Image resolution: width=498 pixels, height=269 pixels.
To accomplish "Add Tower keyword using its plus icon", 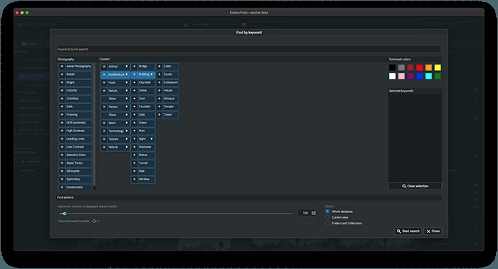I will (159, 115).
